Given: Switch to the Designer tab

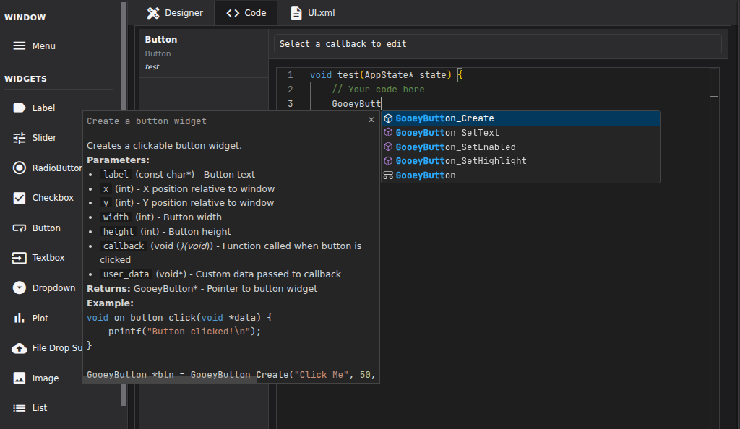Looking at the screenshot, I should tap(175, 12).
